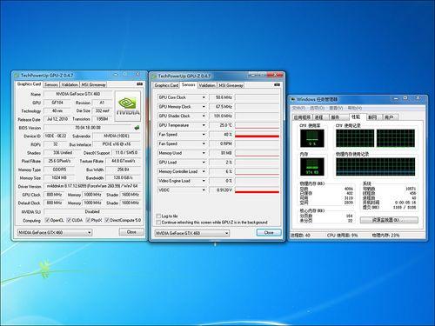Open the 帮助(H) menu in Task Manager
Viewport: 435px width, 326px height.
click(x=355, y=108)
